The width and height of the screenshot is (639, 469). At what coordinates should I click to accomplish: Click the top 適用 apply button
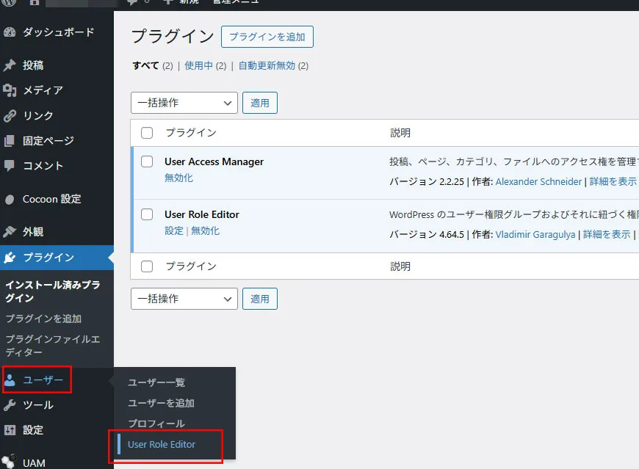pos(260,103)
